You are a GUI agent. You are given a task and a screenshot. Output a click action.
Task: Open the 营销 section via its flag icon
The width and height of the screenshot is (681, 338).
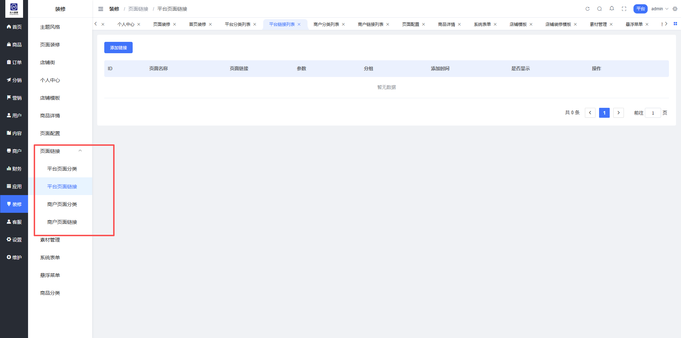(x=14, y=98)
